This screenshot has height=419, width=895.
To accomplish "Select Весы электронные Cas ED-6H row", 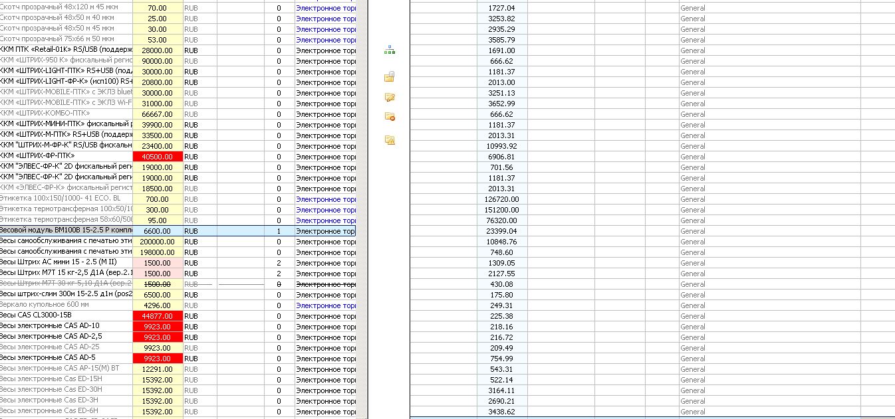I will 178,412.
